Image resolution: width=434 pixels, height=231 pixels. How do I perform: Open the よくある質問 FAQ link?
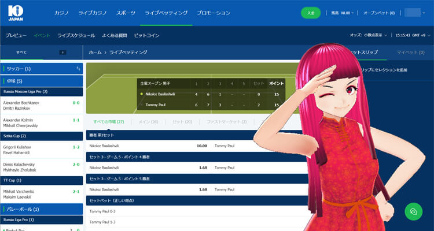click(115, 35)
